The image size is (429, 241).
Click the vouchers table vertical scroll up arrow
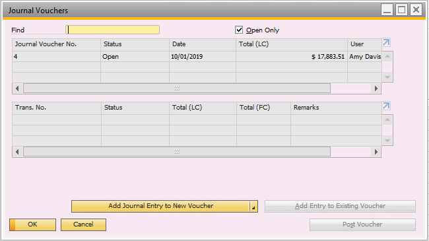pyautogui.click(x=387, y=56)
